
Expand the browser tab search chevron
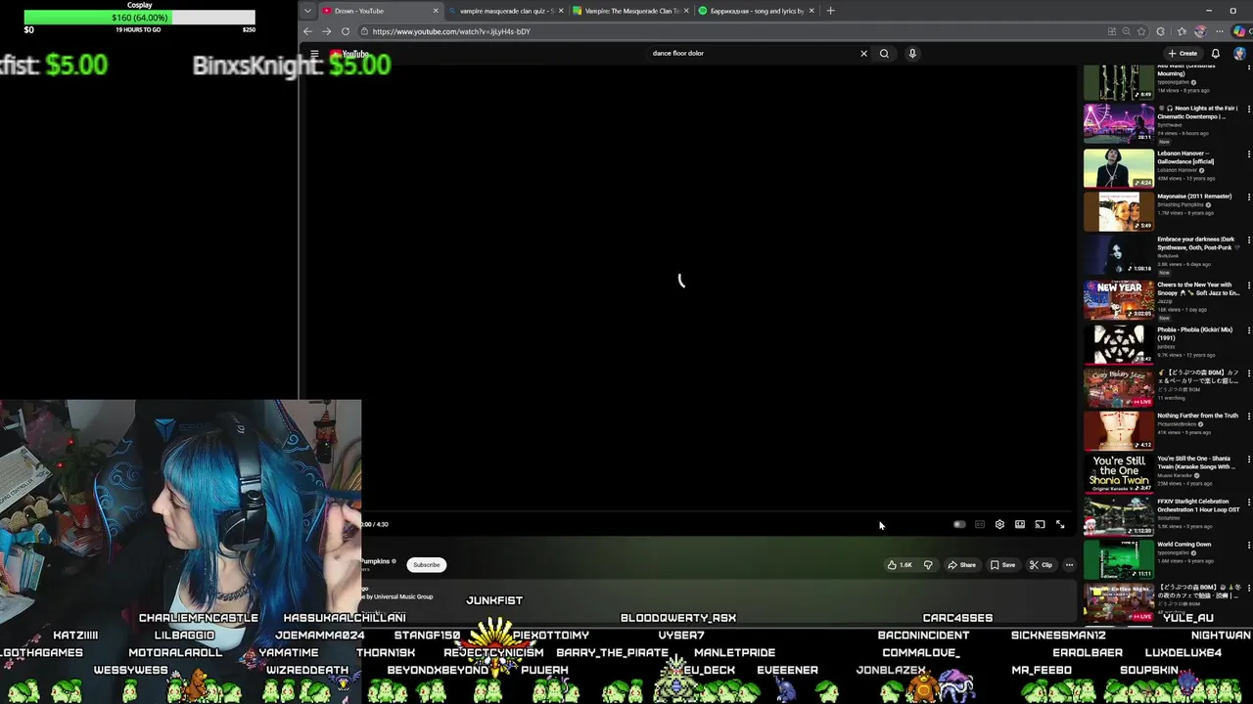(x=307, y=11)
